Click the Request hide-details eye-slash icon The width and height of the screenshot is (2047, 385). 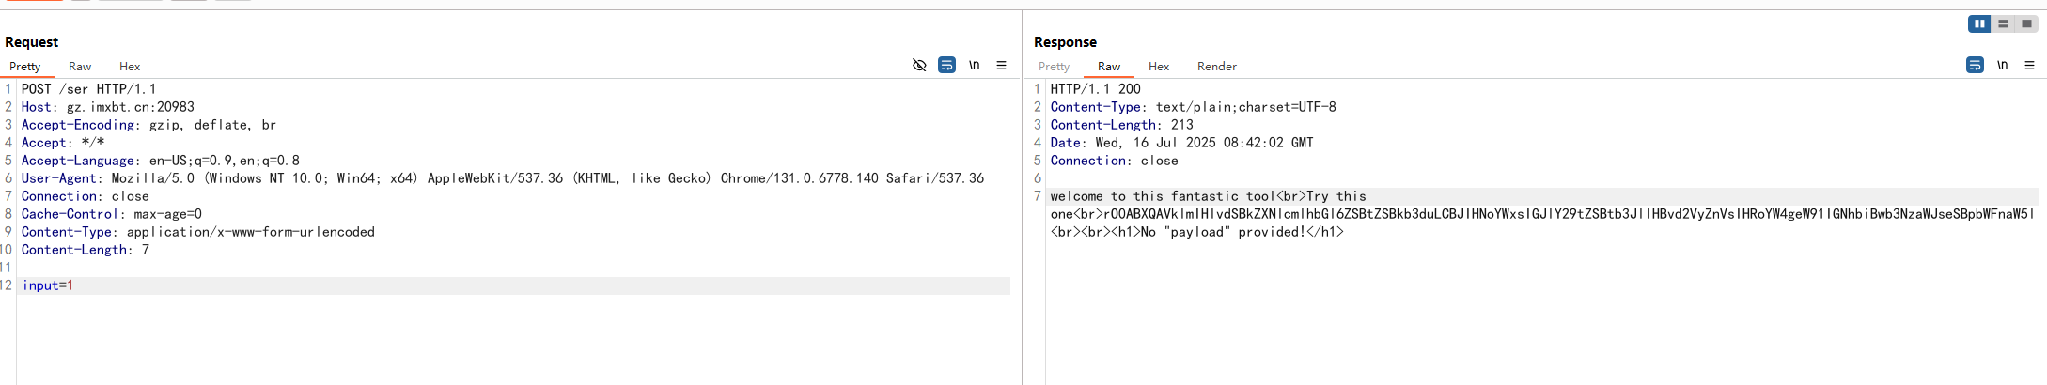click(x=919, y=65)
